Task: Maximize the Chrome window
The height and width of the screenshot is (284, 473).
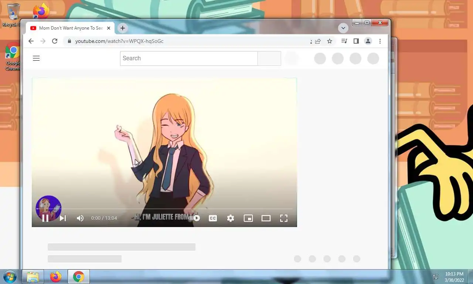Action: (367, 23)
